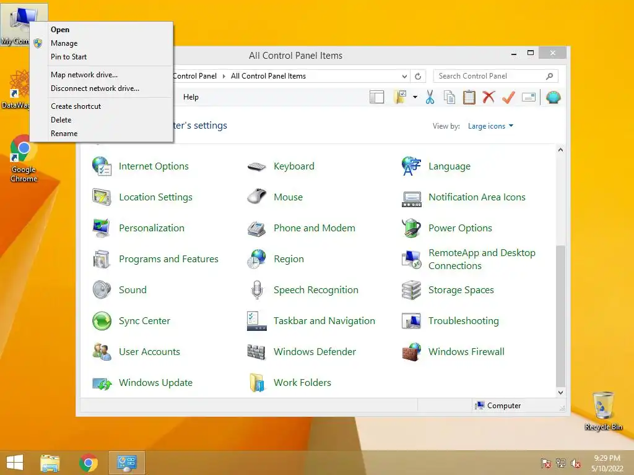
Task: Click the muted volume tray icon
Action: pos(576,463)
